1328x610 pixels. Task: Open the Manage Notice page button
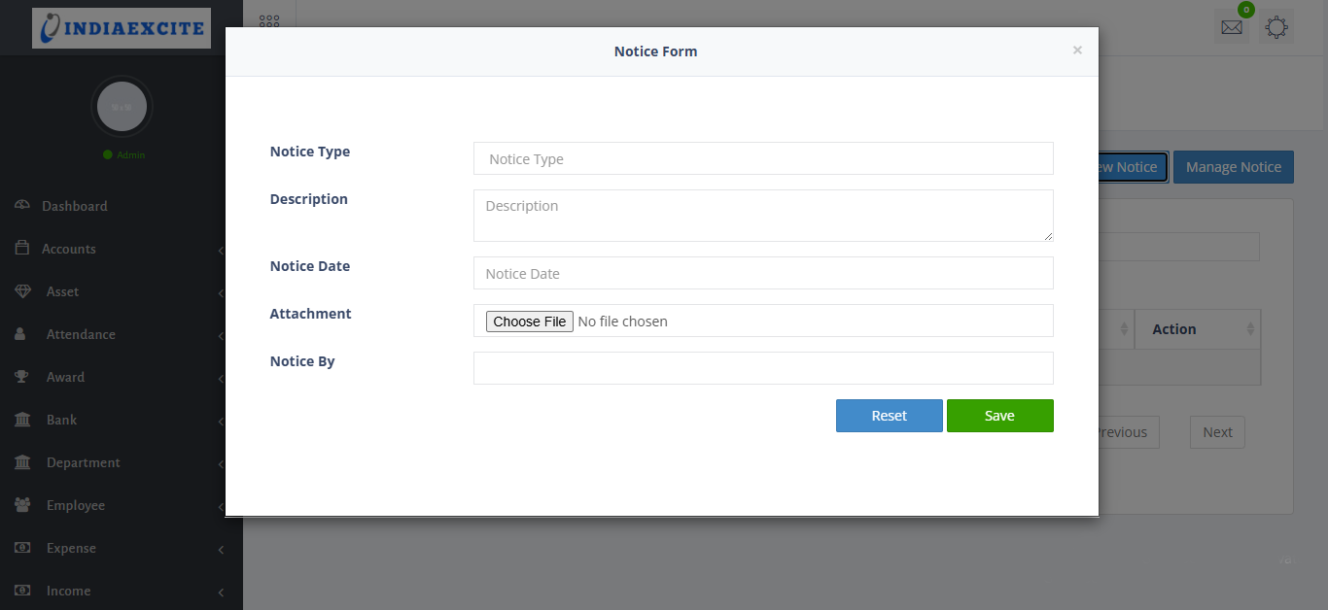(1233, 167)
